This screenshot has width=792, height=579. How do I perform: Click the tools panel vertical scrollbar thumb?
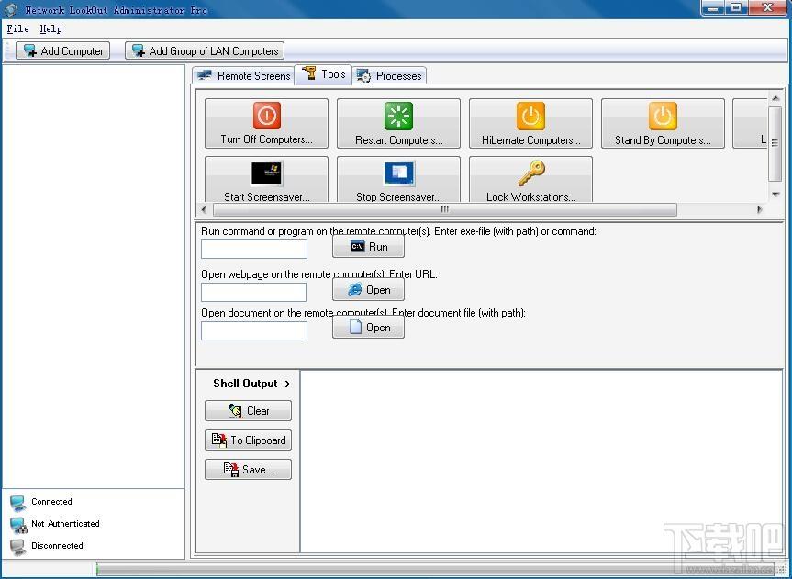tap(775, 143)
